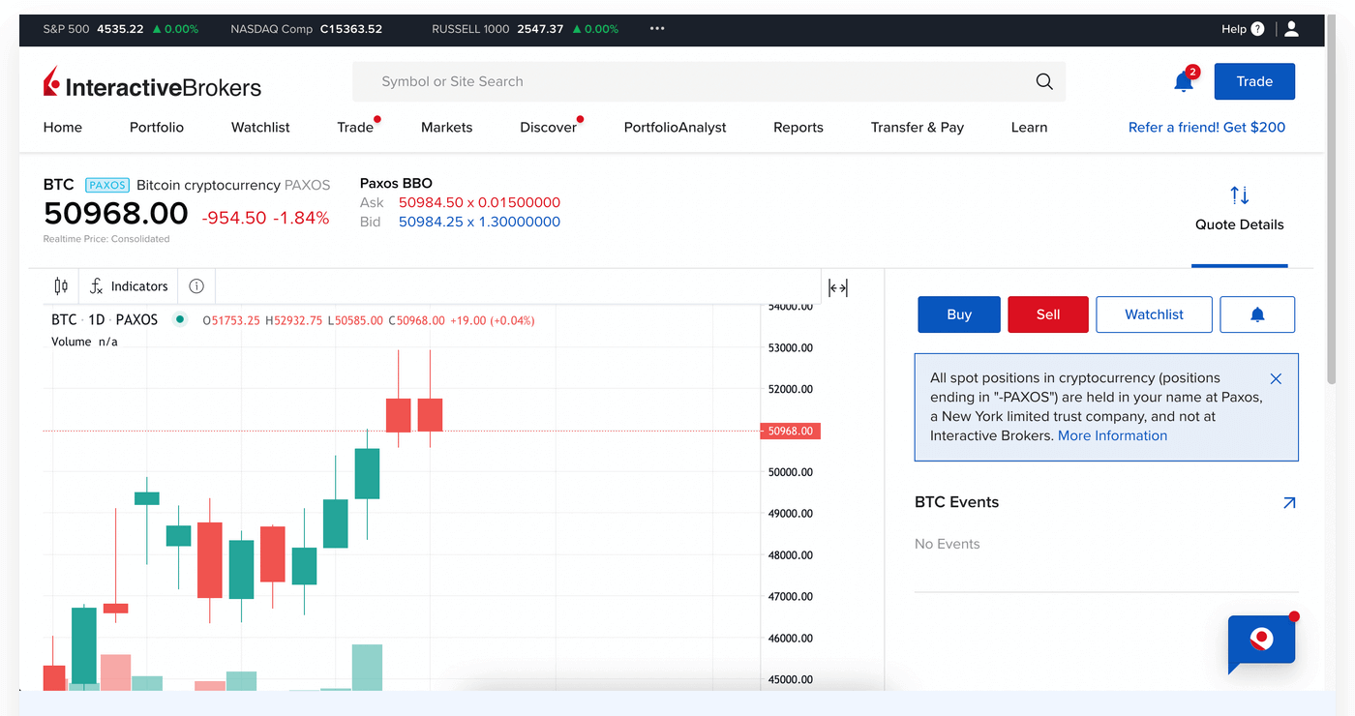The height and width of the screenshot is (716, 1355).
Task: Click the red Sell button
Action: point(1048,314)
